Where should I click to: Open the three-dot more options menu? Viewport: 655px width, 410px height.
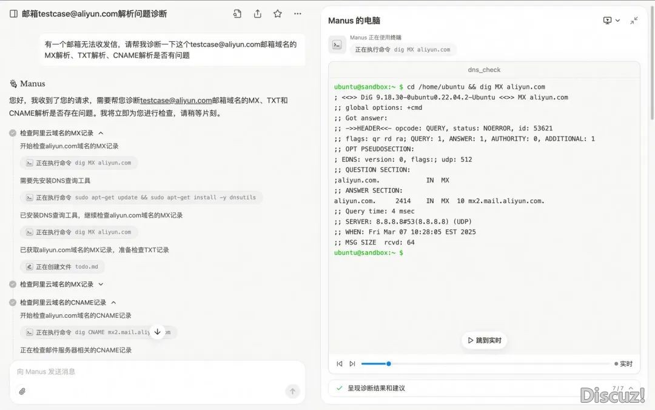click(x=297, y=14)
